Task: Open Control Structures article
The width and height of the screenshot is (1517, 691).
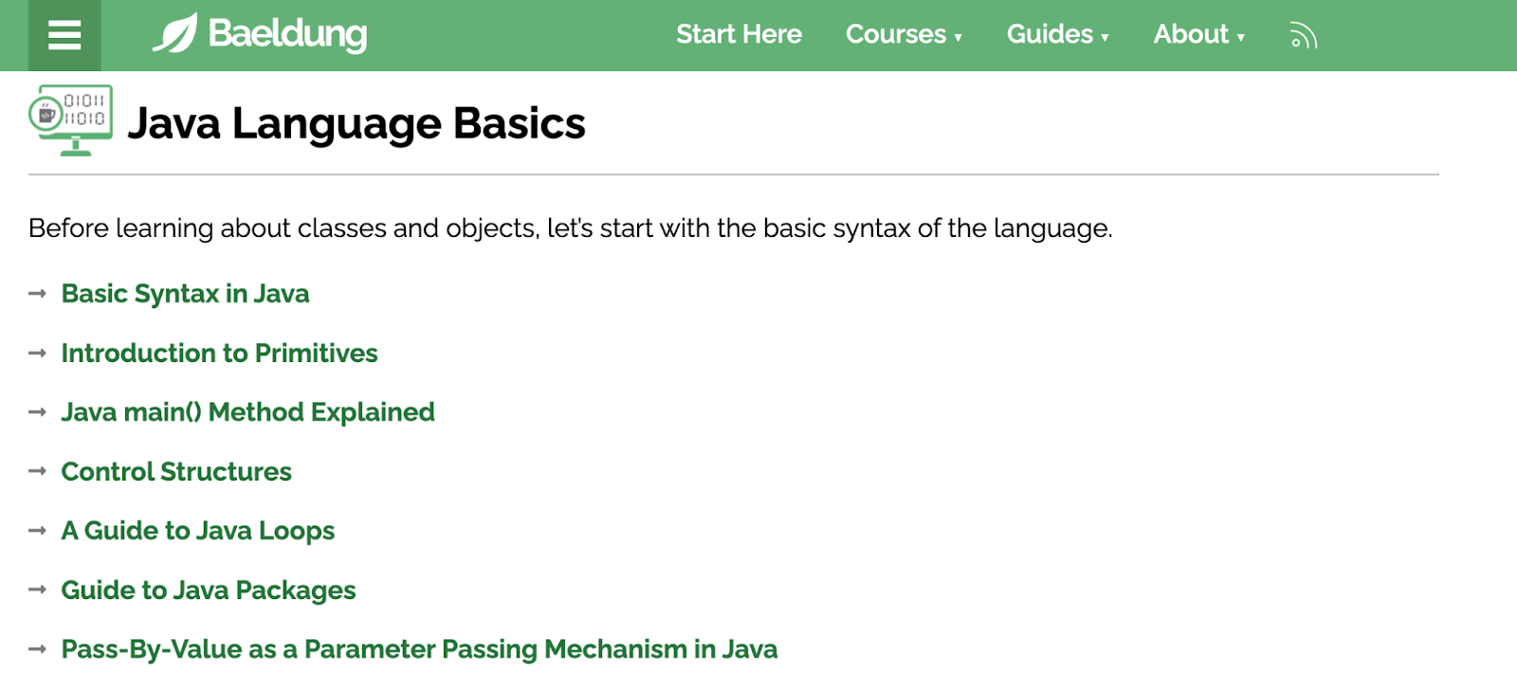Action: tap(176, 471)
